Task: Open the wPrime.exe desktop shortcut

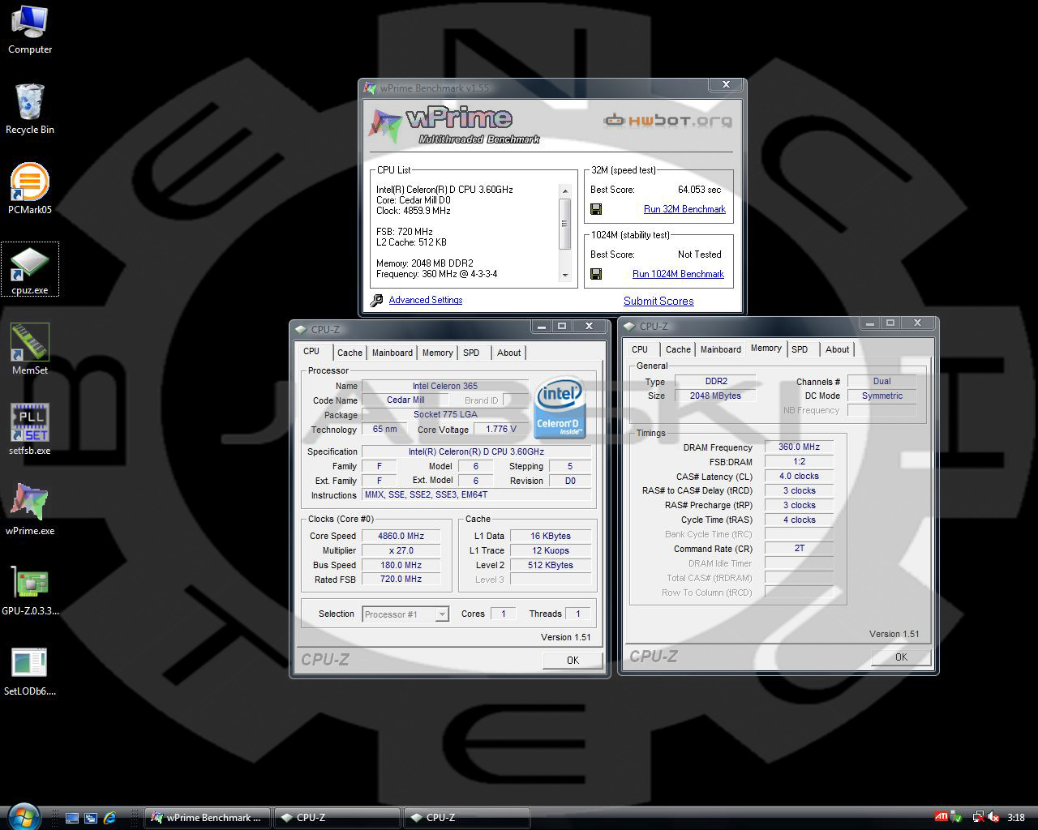Action: (x=30, y=510)
